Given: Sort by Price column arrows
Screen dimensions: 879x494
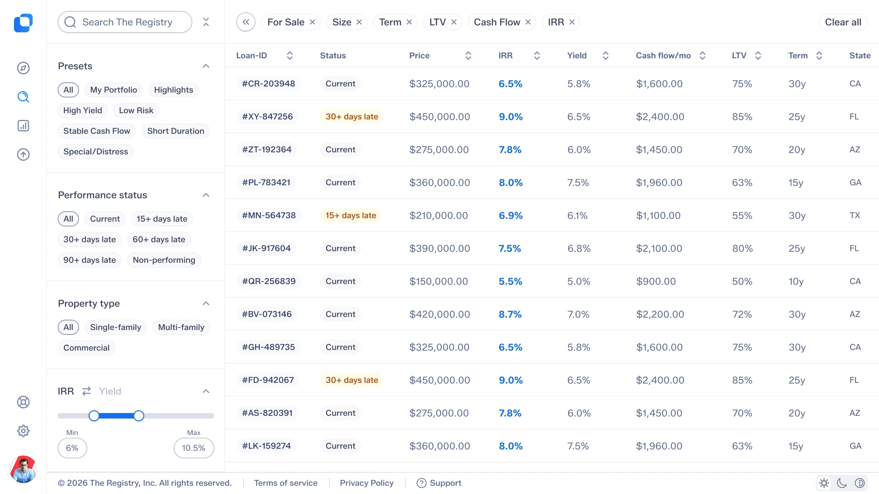Looking at the screenshot, I should click(x=468, y=56).
